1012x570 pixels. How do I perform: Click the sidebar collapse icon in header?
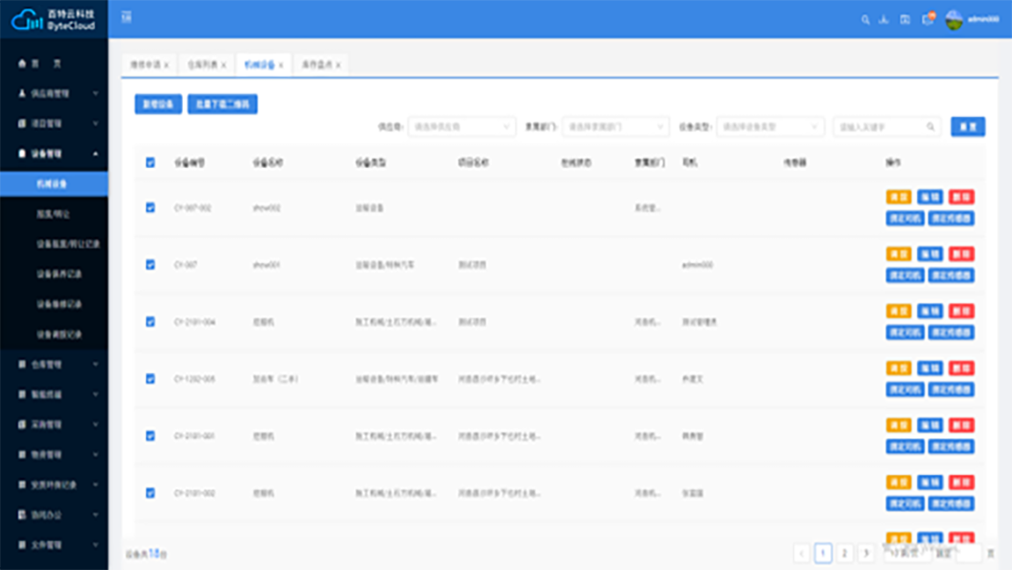click(x=127, y=18)
